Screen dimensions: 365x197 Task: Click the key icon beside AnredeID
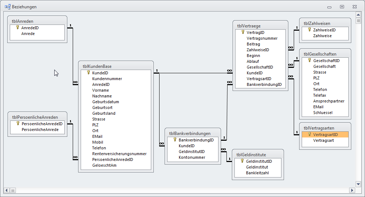click(17, 27)
